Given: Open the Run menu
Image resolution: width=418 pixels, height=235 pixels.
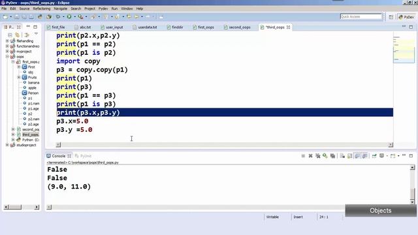Looking at the screenshot, I should 114,8.
